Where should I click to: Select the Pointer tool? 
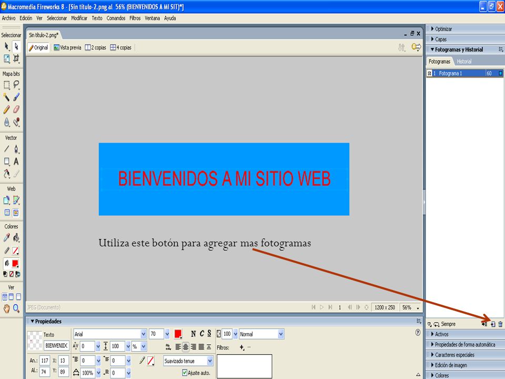pyautogui.click(x=6, y=47)
